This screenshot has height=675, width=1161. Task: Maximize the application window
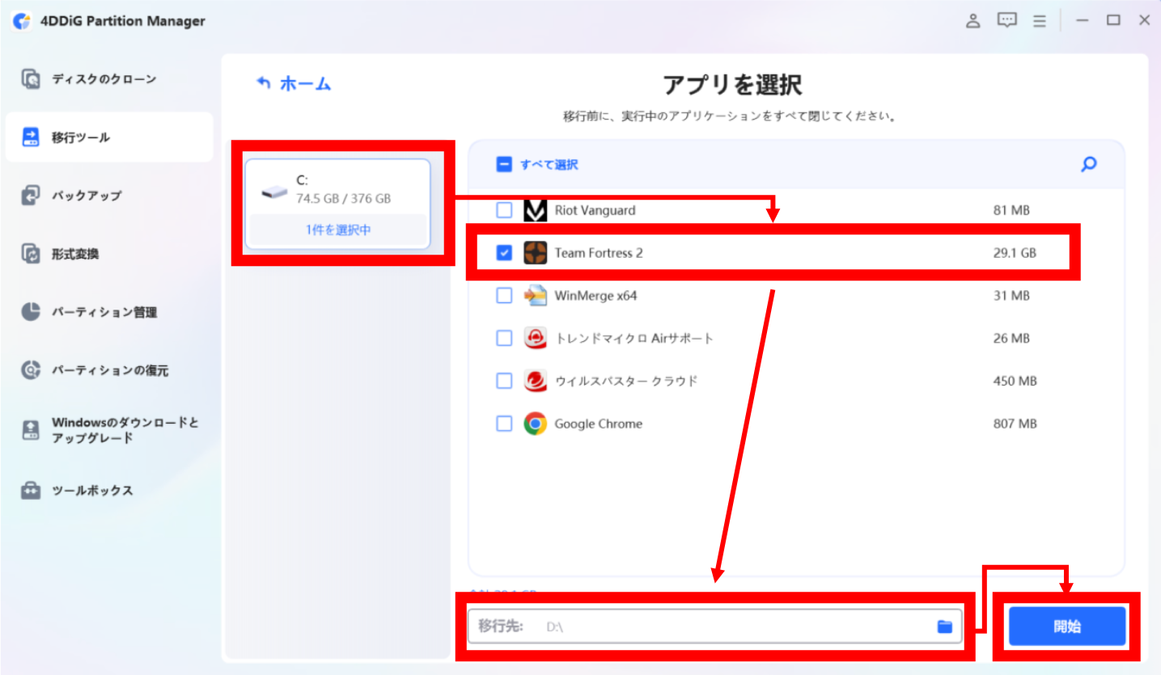(1113, 21)
